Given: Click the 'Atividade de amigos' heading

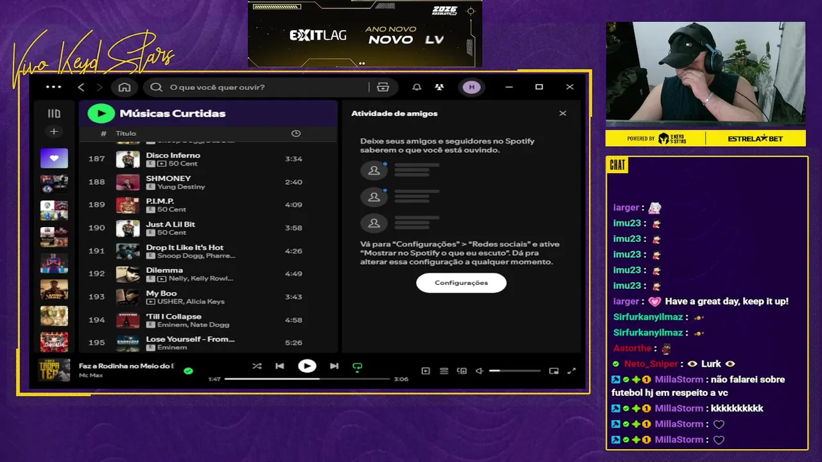Looking at the screenshot, I should [x=394, y=114].
